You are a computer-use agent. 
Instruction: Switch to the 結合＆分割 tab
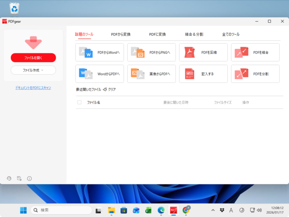click(x=193, y=35)
